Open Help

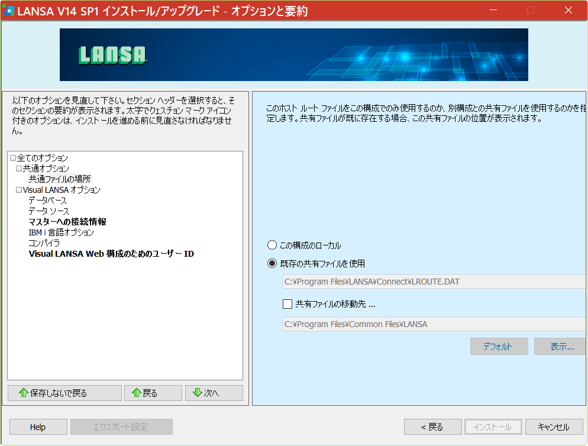(x=38, y=427)
